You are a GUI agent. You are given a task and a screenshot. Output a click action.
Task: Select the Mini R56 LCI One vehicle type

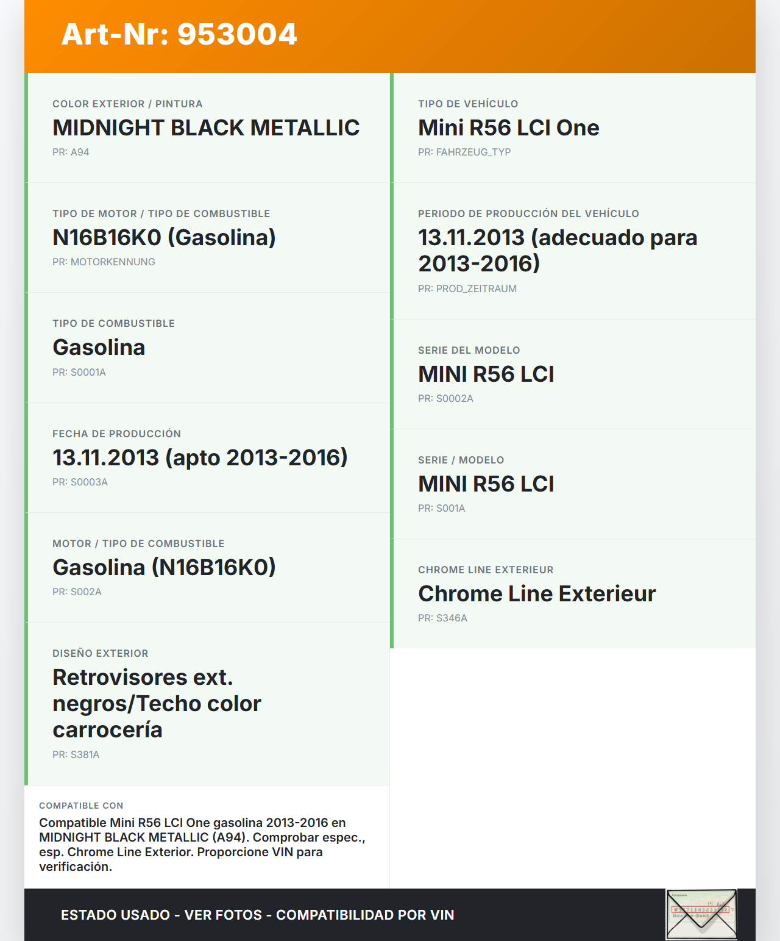[x=508, y=128]
